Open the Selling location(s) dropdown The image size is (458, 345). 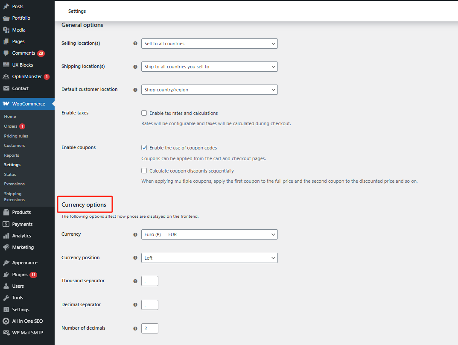tap(209, 44)
